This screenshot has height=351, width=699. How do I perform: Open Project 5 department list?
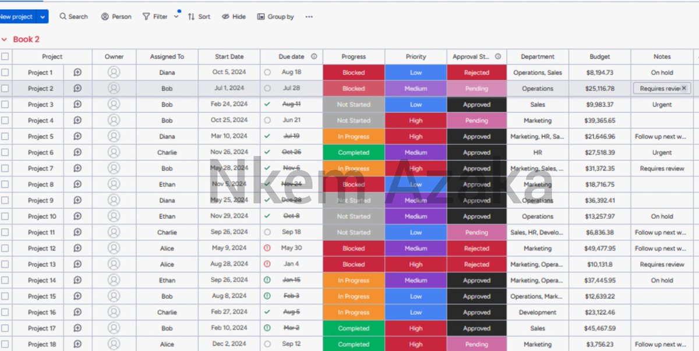(x=538, y=136)
